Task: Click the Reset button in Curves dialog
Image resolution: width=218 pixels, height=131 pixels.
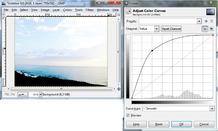Action: (159, 124)
